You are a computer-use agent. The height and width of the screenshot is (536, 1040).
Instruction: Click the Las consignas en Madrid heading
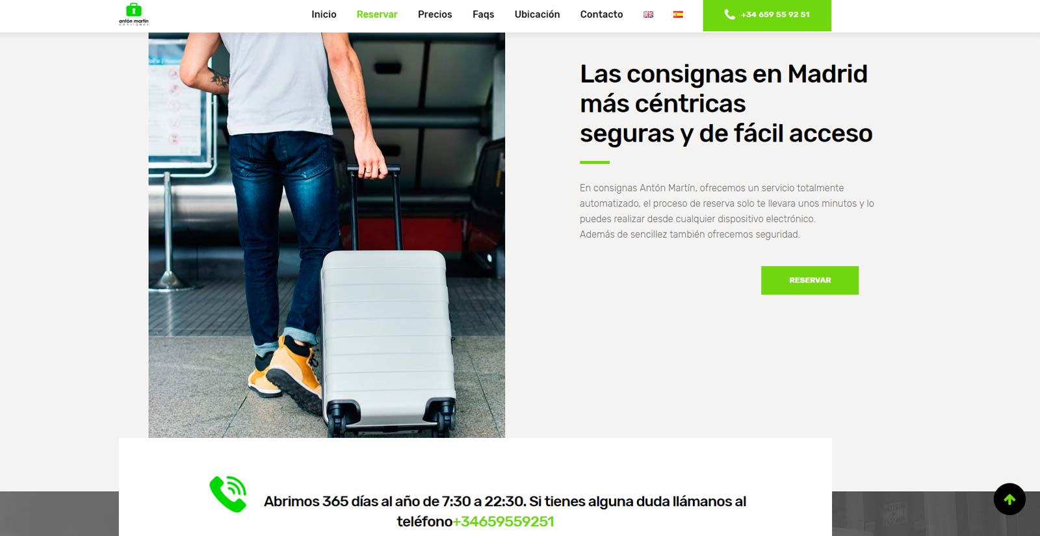(726, 104)
